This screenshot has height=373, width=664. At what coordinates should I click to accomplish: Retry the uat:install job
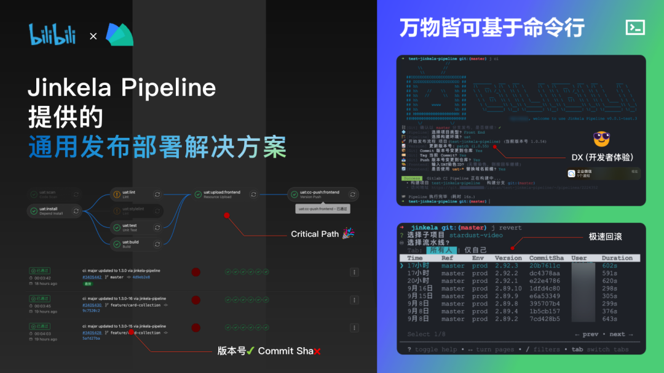click(x=76, y=211)
